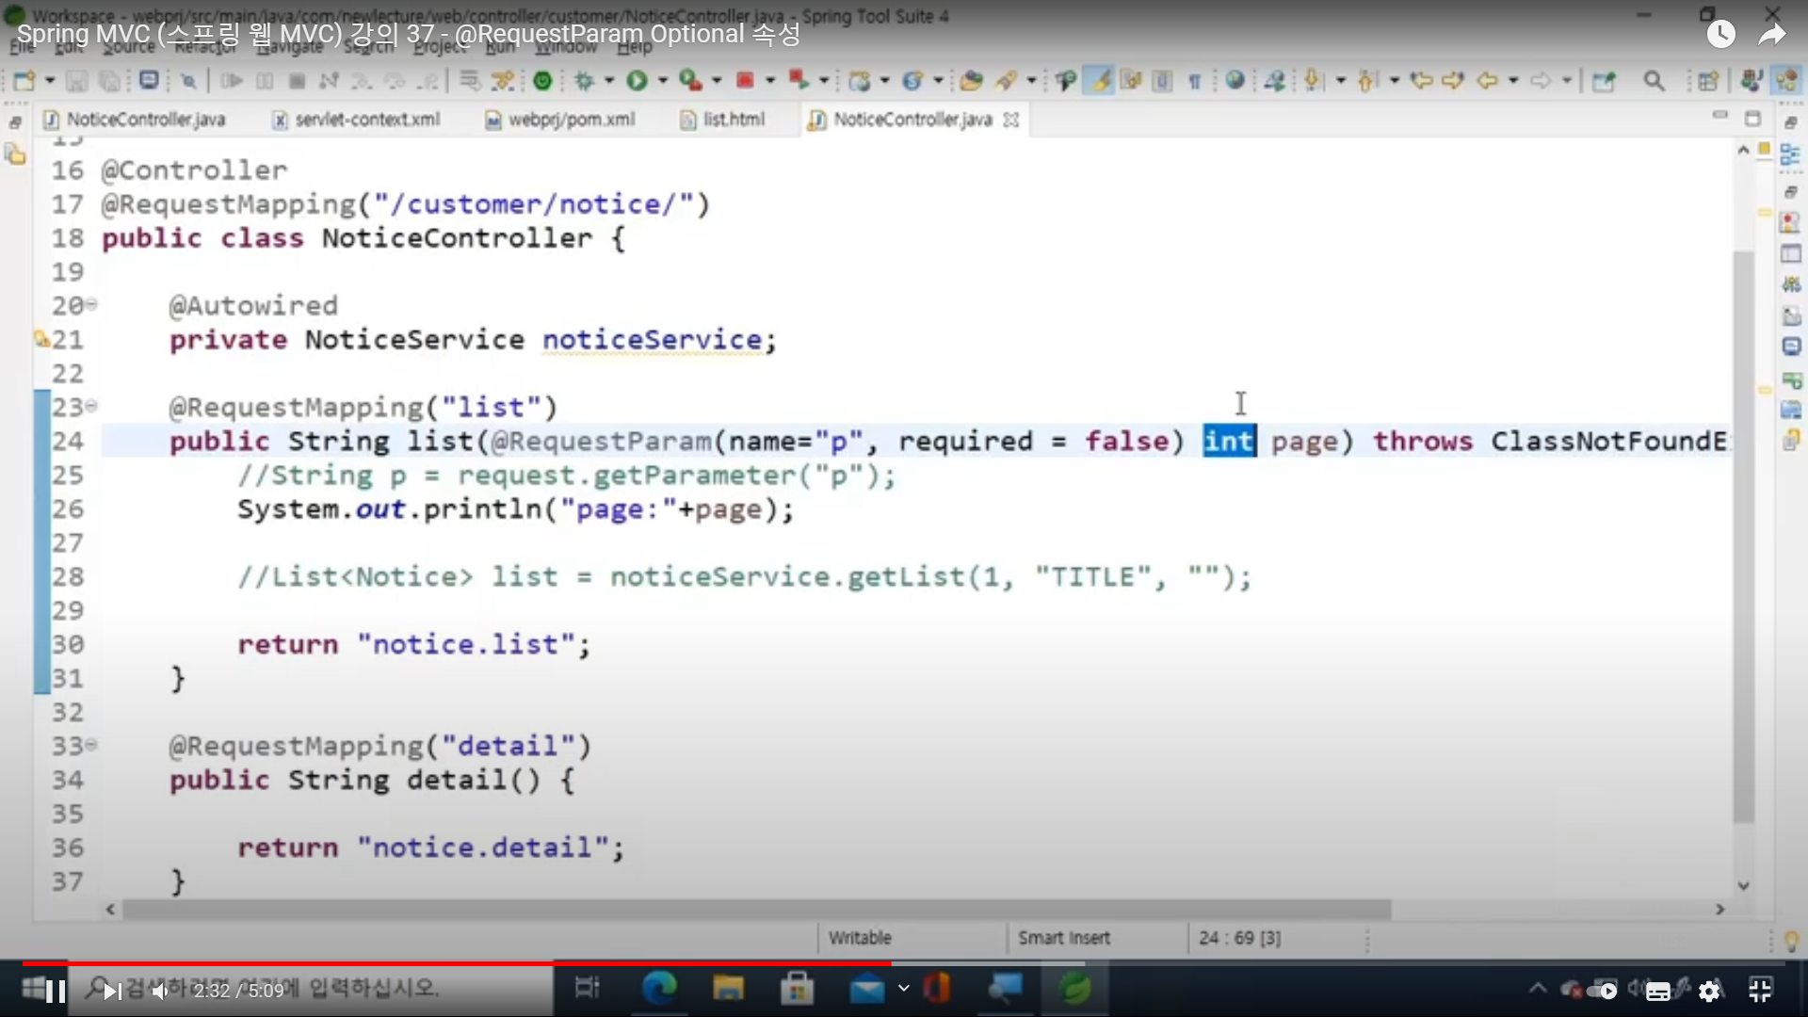Click the Open Perspective icon
Image resolution: width=1808 pixels, height=1017 pixels.
(x=1708, y=81)
